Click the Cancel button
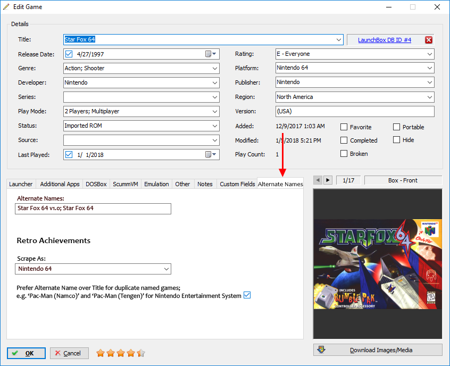The image size is (450, 366). click(69, 353)
